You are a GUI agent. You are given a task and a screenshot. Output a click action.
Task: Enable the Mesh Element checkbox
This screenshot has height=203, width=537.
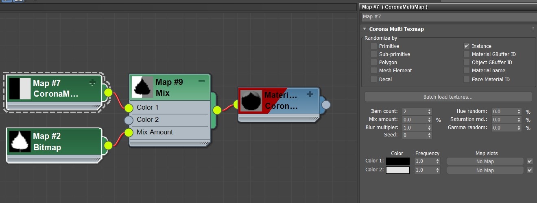(373, 70)
